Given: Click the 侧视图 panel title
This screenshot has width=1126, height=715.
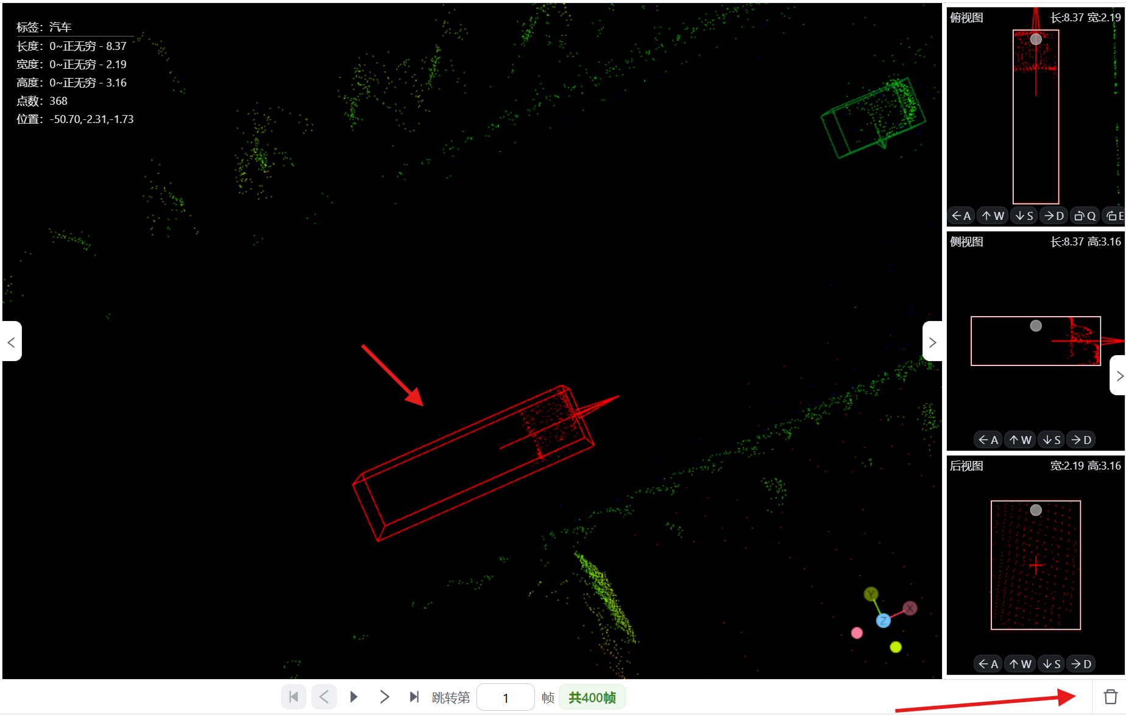Looking at the screenshot, I should pyautogui.click(x=966, y=242).
